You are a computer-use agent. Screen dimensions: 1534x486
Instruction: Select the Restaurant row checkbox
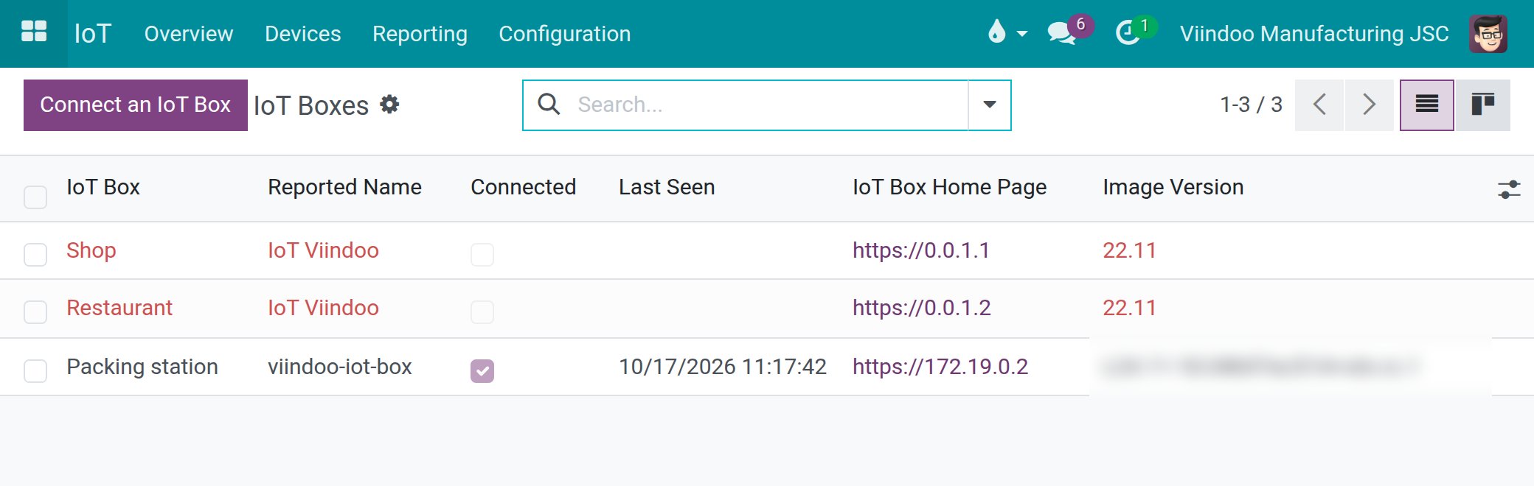[35, 312]
